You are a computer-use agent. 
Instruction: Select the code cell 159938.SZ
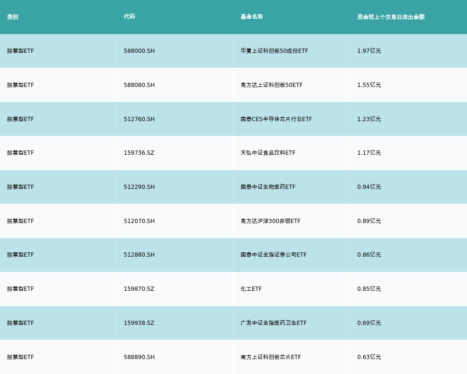click(139, 323)
